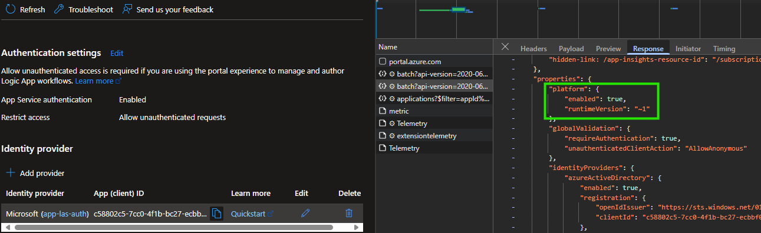Click the Refresh icon in the toolbar
This screenshot has height=233, width=761.
click(x=11, y=9)
